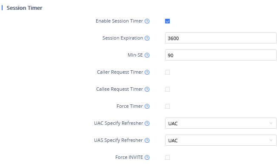Click the Force INVITE help icon

click(x=147, y=157)
